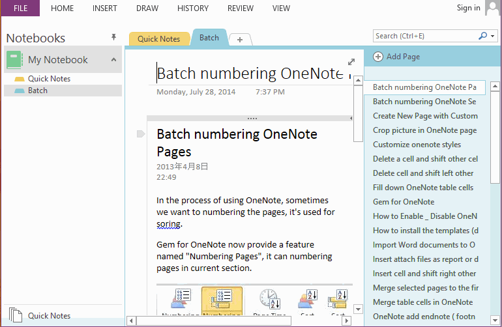502x327 pixels.
Task: Click the page date Monday, July 28, 2014
Action: pos(196,92)
